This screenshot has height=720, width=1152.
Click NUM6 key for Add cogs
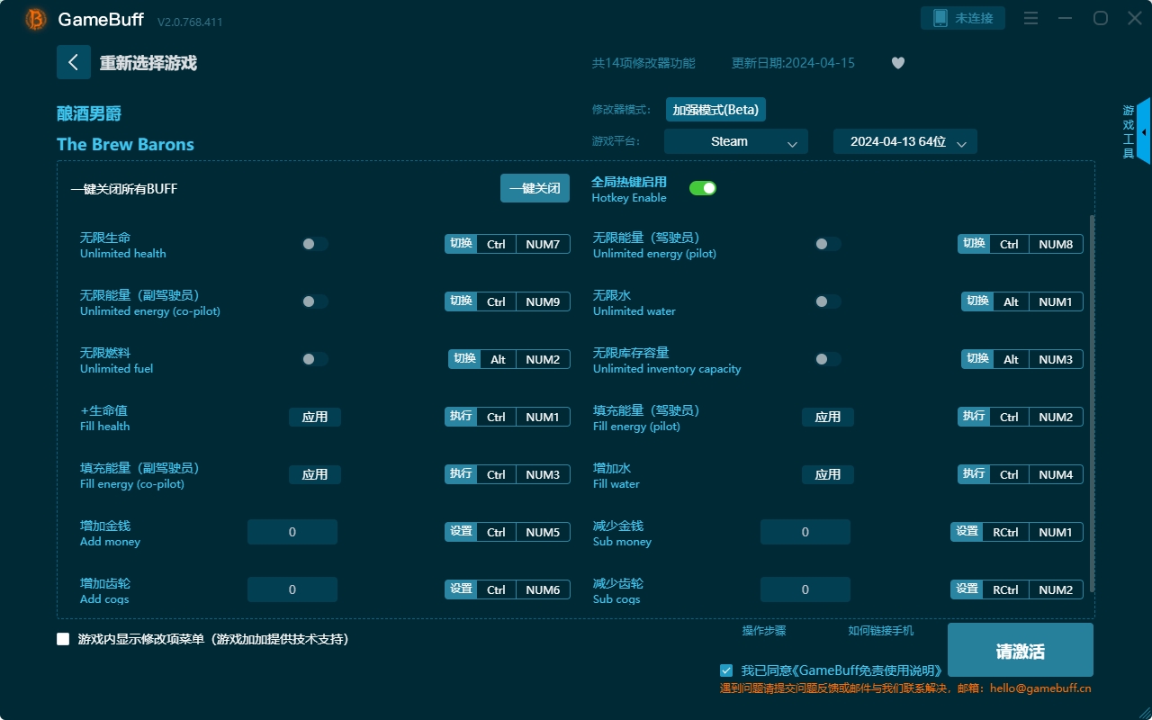(x=543, y=589)
